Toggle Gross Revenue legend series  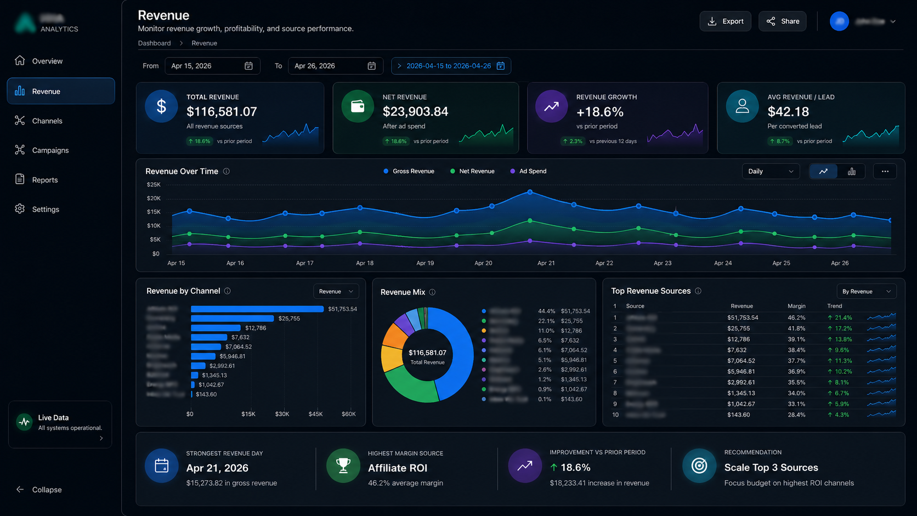click(409, 171)
